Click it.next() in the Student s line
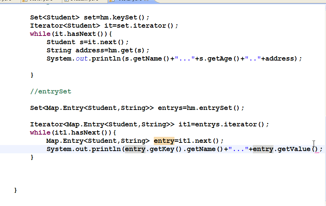 tap(106, 42)
